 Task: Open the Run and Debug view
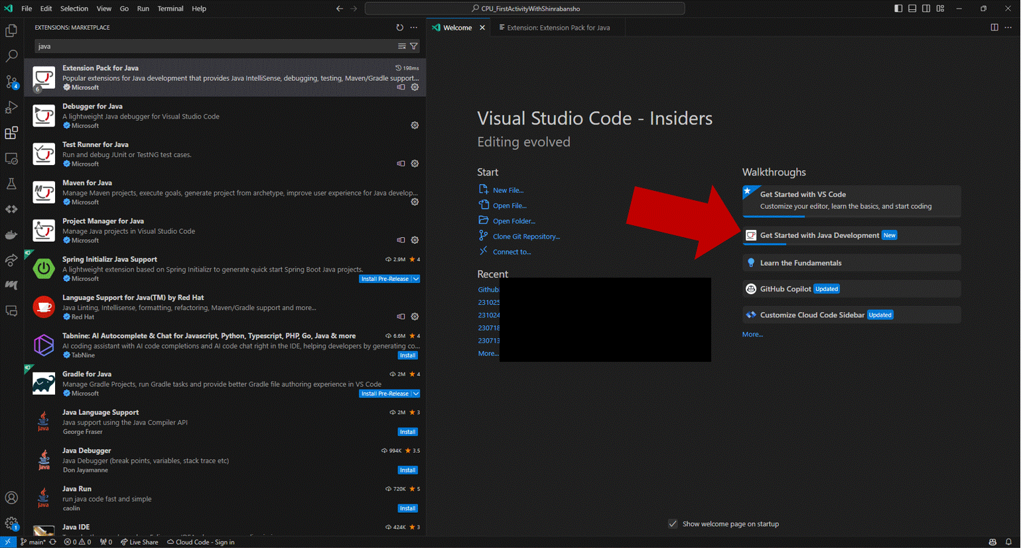(11, 107)
